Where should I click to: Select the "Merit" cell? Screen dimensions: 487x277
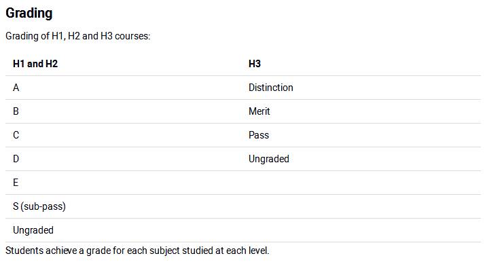pos(259,111)
